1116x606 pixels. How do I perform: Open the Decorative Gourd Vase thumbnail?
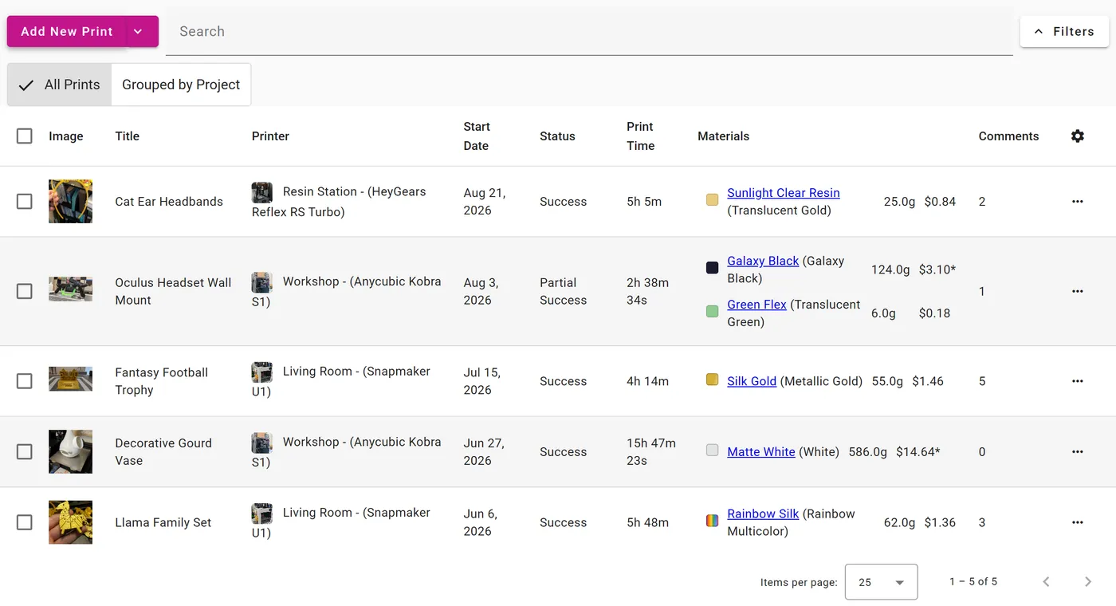click(x=70, y=452)
